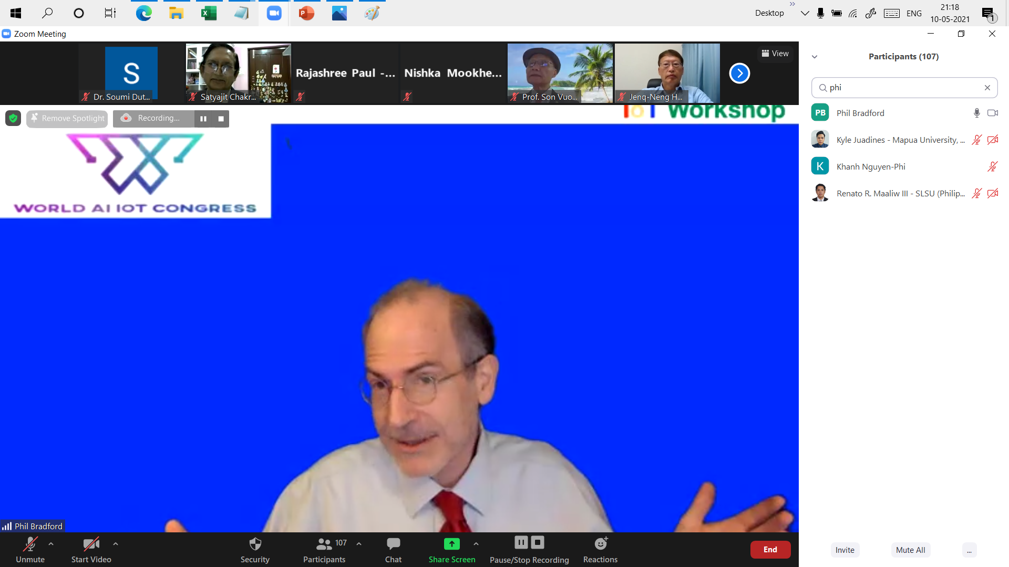Open Cortana circle icon
This screenshot has height=567, width=1009.
79,13
